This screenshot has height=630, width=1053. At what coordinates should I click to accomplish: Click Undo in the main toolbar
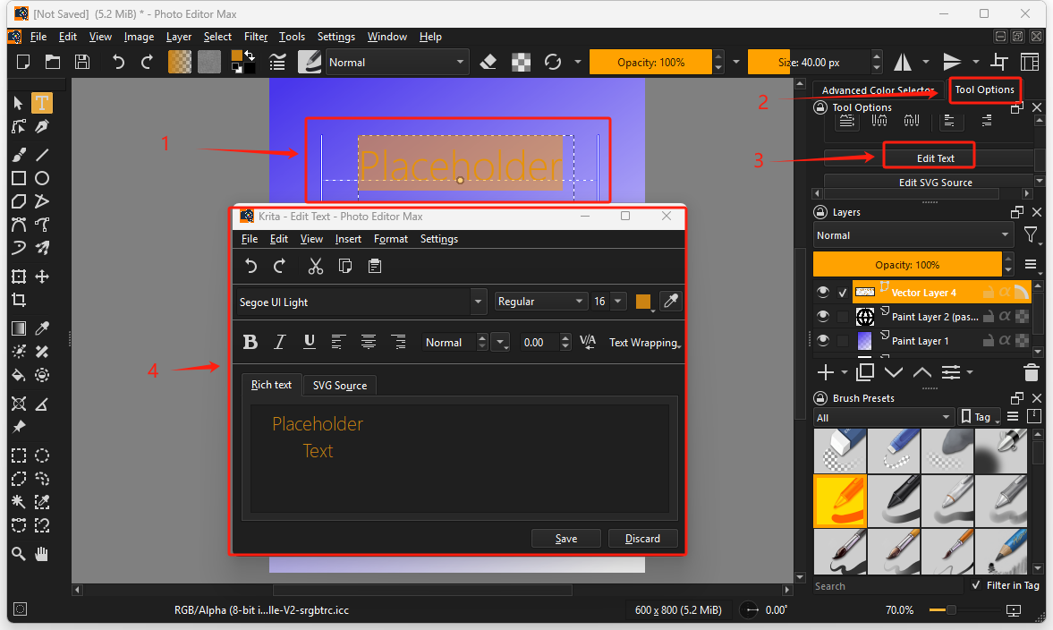(118, 63)
